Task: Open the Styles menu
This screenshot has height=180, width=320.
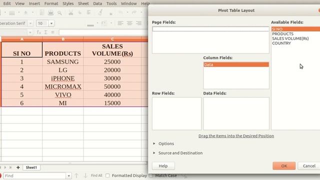Action: click(68, 3)
